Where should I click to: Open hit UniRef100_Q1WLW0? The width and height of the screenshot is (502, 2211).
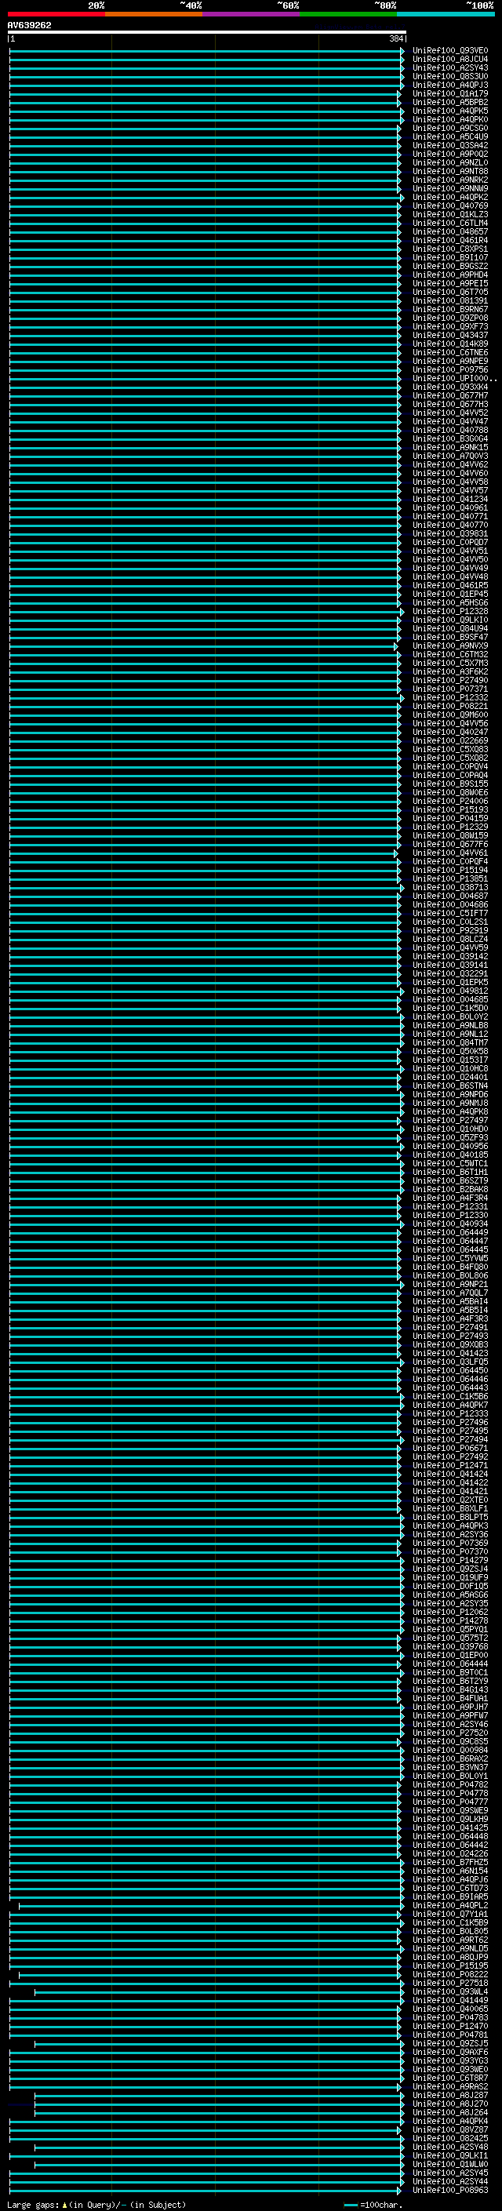tap(450, 2165)
